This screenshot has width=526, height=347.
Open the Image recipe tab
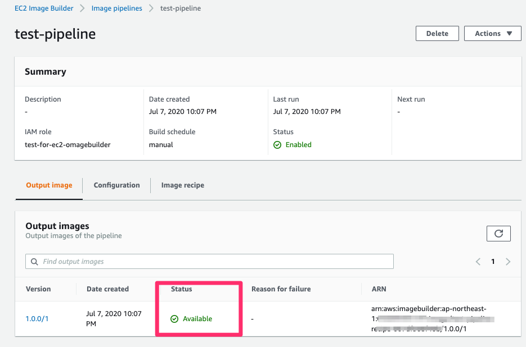click(183, 185)
